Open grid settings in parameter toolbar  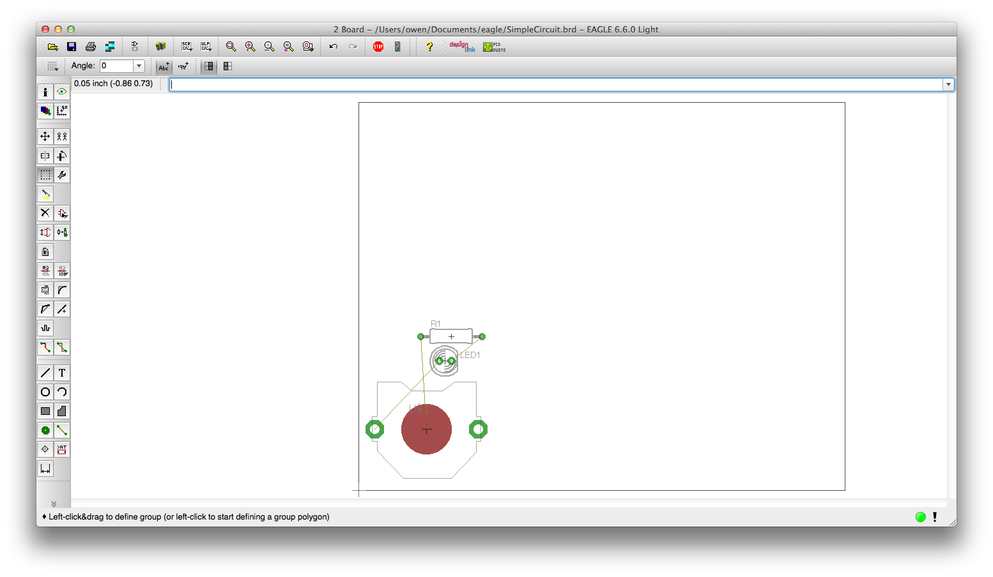[52, 66]
